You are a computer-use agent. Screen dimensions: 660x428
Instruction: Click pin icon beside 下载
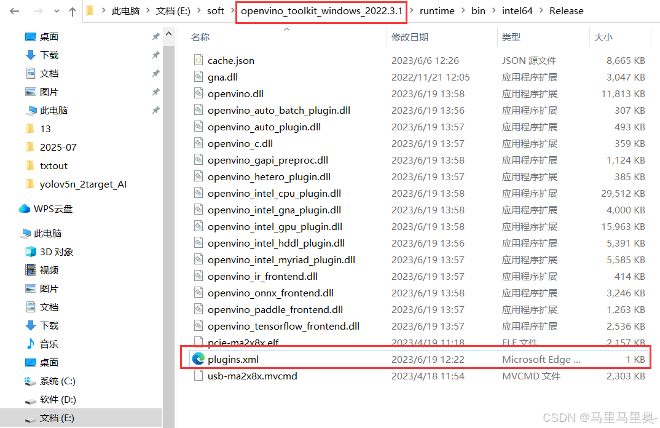155,55
